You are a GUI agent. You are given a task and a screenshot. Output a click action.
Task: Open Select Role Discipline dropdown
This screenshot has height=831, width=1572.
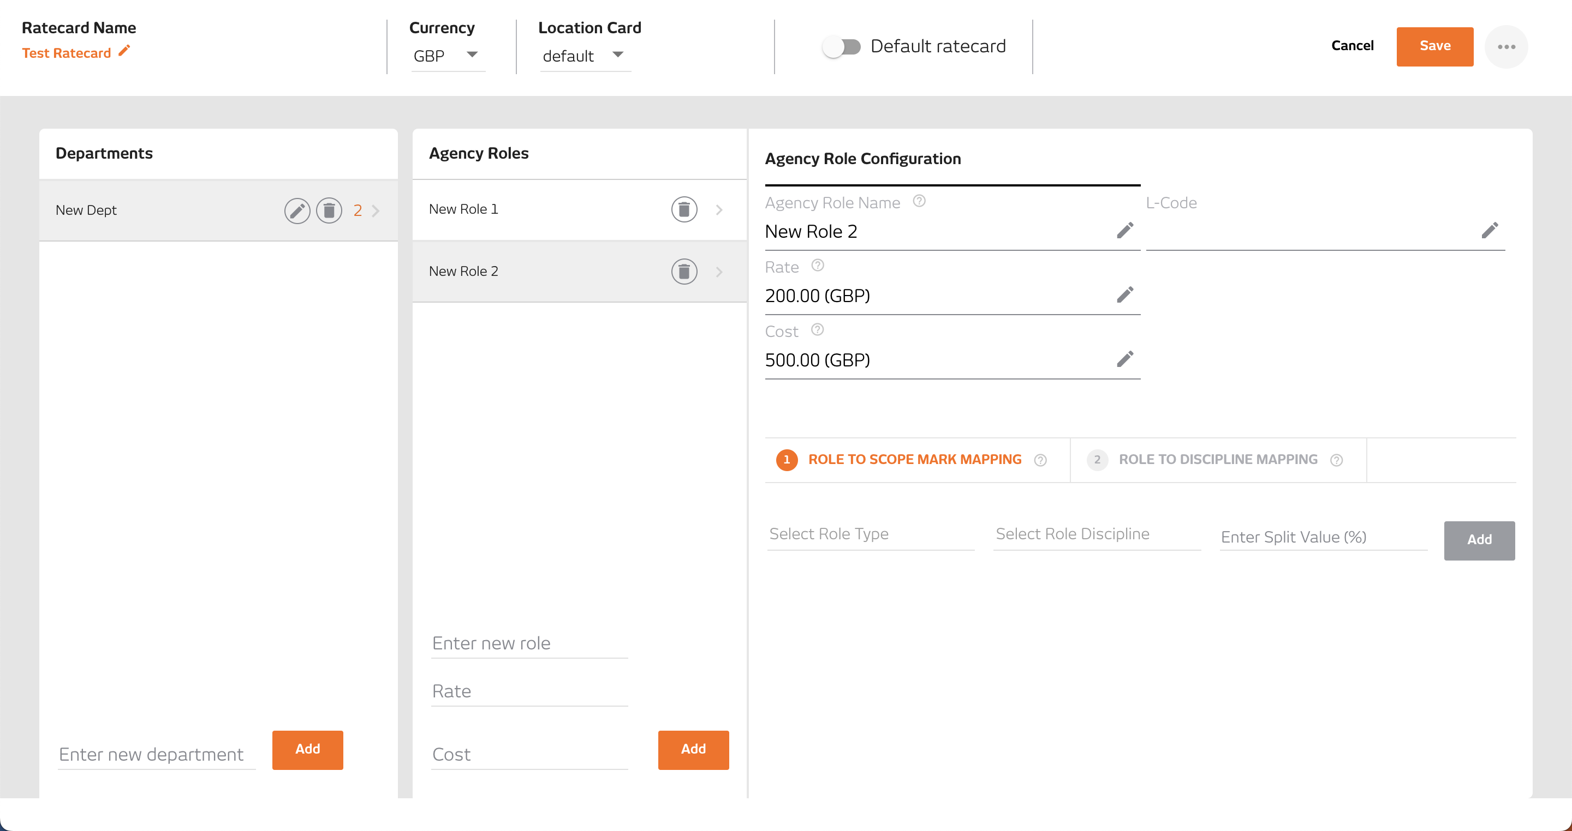click(x=1097, y=535)
